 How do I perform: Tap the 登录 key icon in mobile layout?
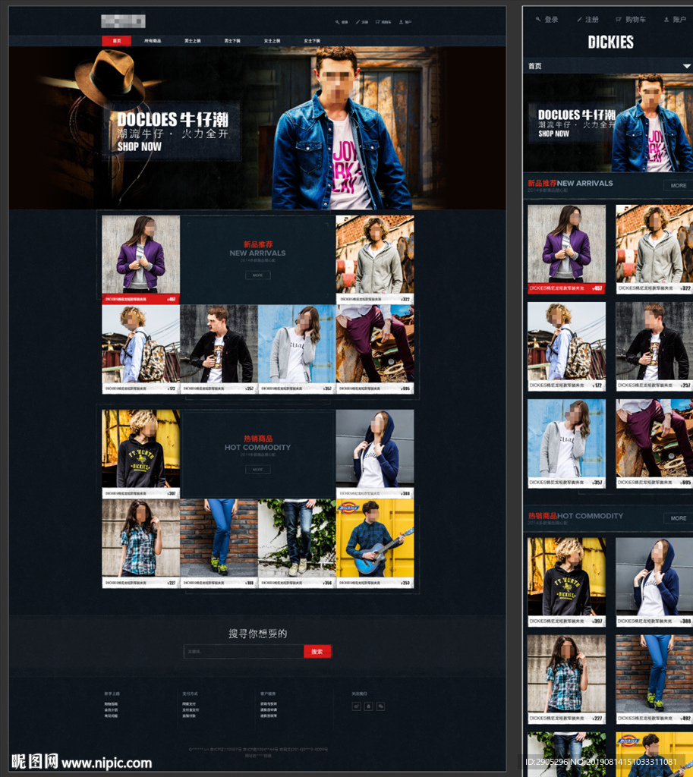(x=538, y=19)
